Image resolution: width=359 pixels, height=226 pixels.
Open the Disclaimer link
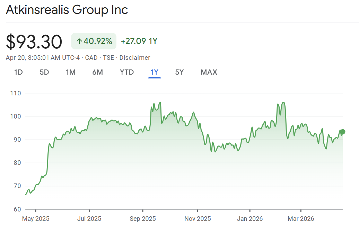coord(135,58)
